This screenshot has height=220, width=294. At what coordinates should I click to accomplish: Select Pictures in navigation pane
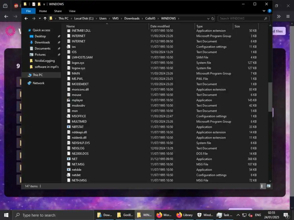pyautogui.click(x=40, y=55)
